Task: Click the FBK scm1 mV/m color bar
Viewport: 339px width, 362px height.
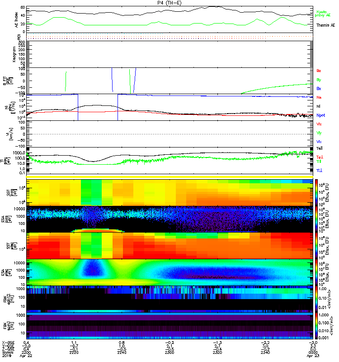Action: coord(316,326)
